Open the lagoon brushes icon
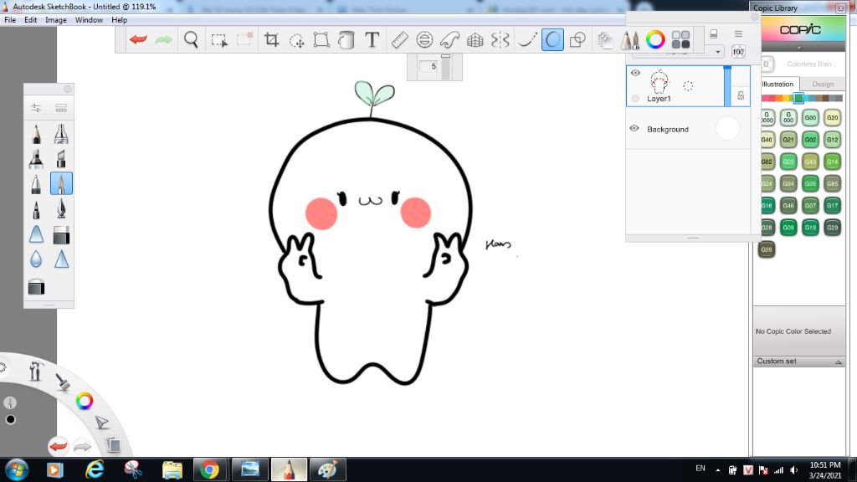 pos(63,382)
